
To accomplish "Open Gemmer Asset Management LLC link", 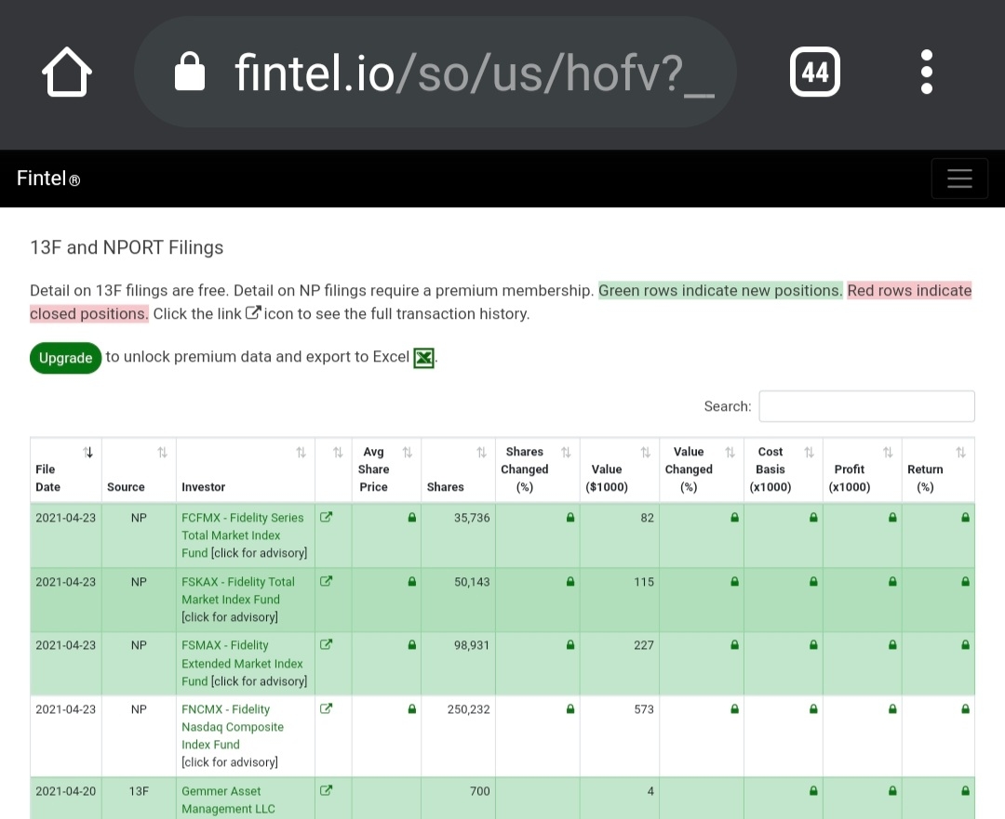I will [228, 799].
